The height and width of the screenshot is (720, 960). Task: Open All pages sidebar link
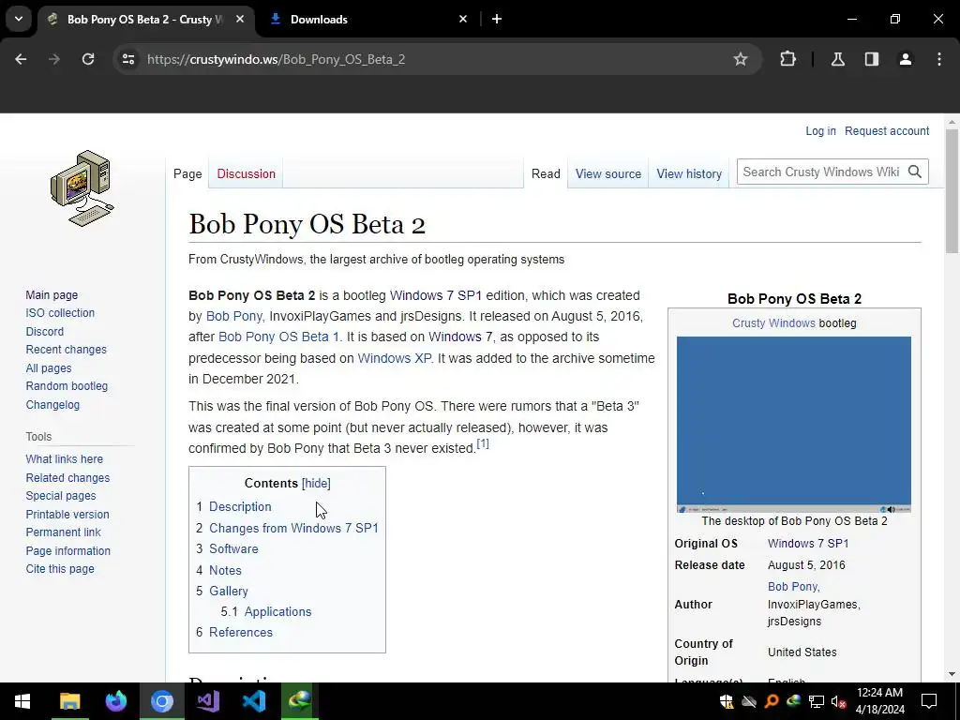point(49,367)
